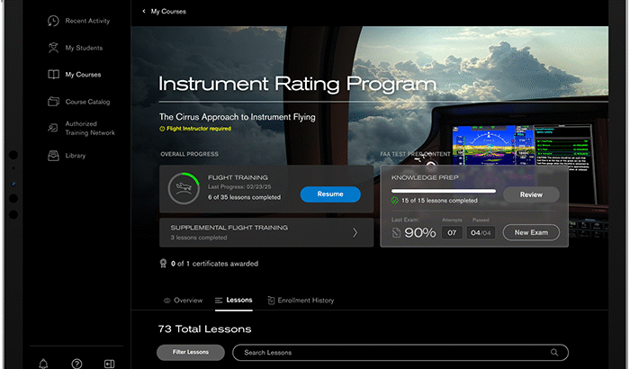Click '0 of 1 certificates awarded' text

coord(214,264)
